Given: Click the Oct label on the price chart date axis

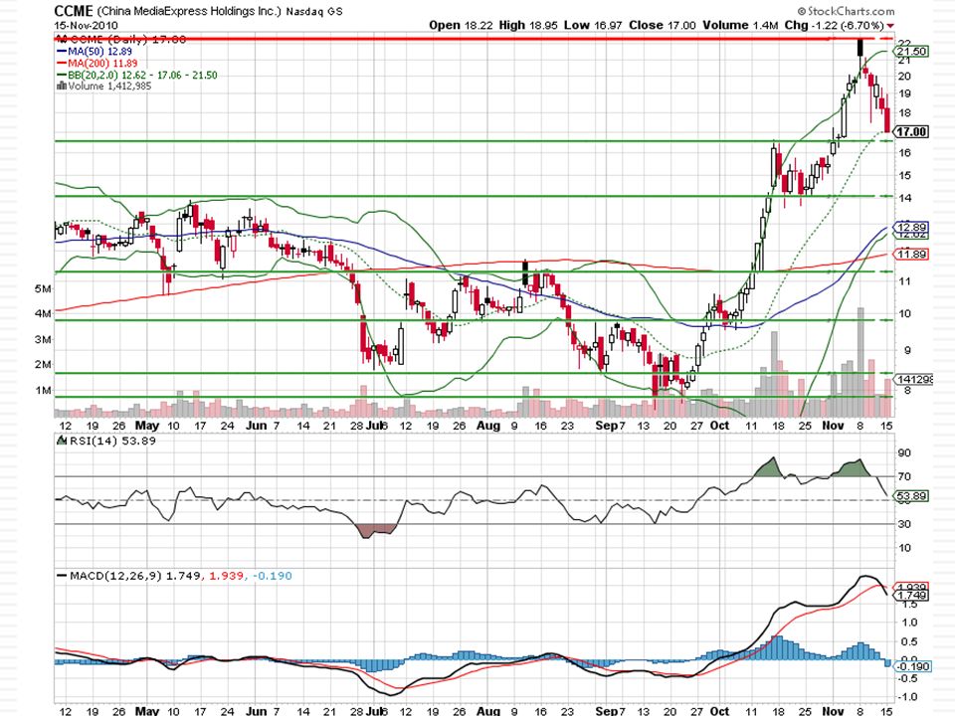Looking at the screenshot, I should tap(720, 426).
